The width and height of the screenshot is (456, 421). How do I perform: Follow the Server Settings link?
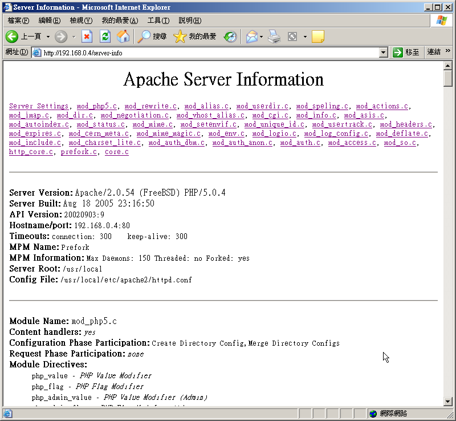(39, 106)
